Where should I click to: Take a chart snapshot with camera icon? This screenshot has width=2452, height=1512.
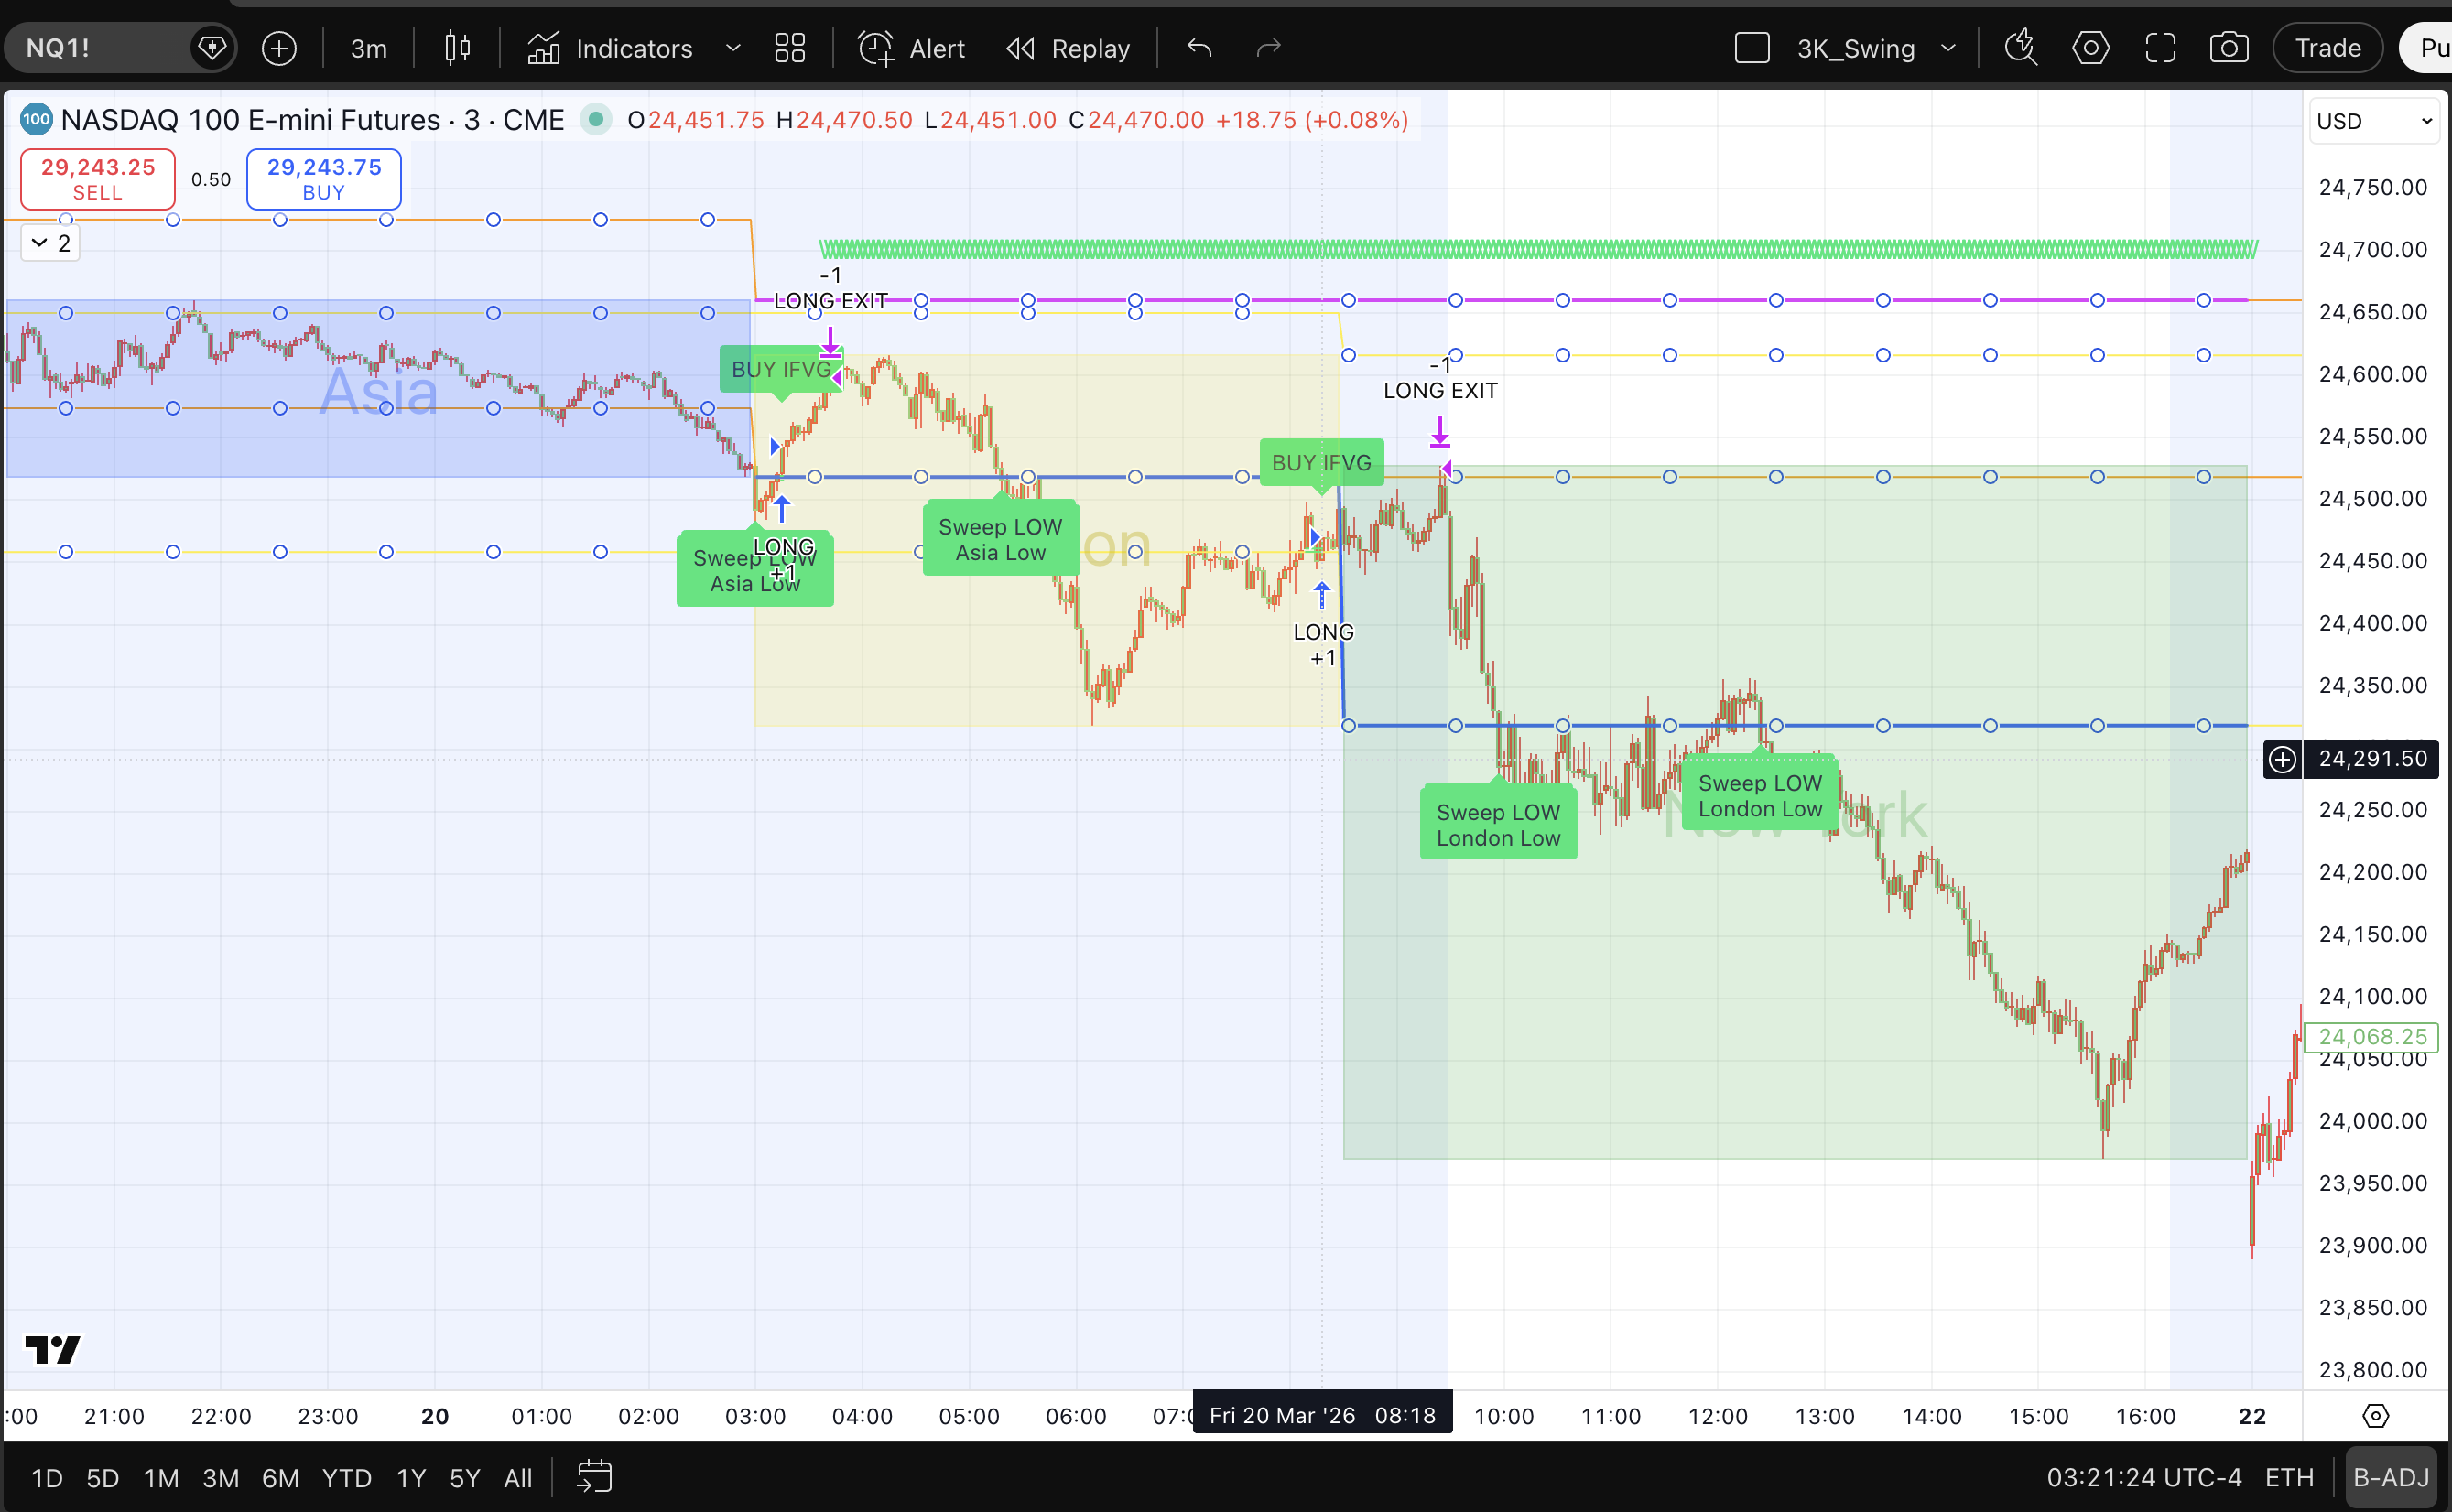pos(2229,48)
